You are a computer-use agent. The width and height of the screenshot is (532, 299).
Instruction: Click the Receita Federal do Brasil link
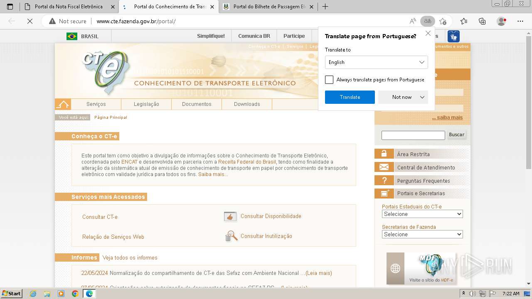coord(247,162)
